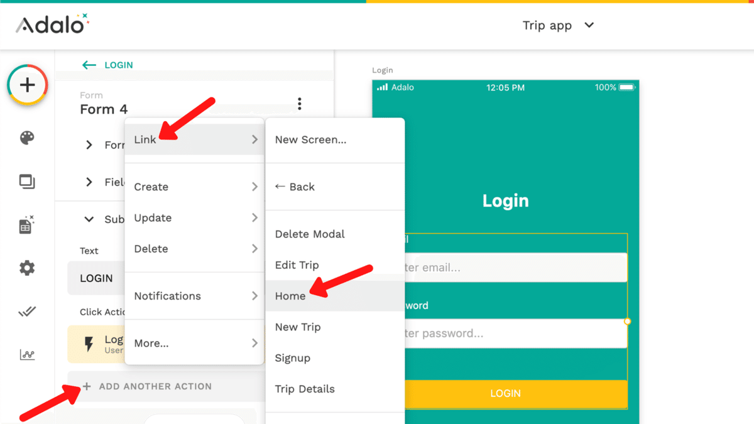
Task: Expand the More... submenu arrow
Action: (254, 343)
